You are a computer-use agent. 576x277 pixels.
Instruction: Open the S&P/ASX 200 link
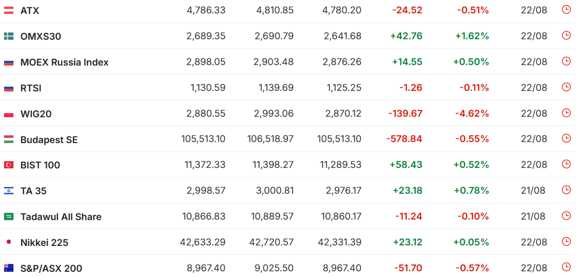pyautogui.click(x=51, y=269)
